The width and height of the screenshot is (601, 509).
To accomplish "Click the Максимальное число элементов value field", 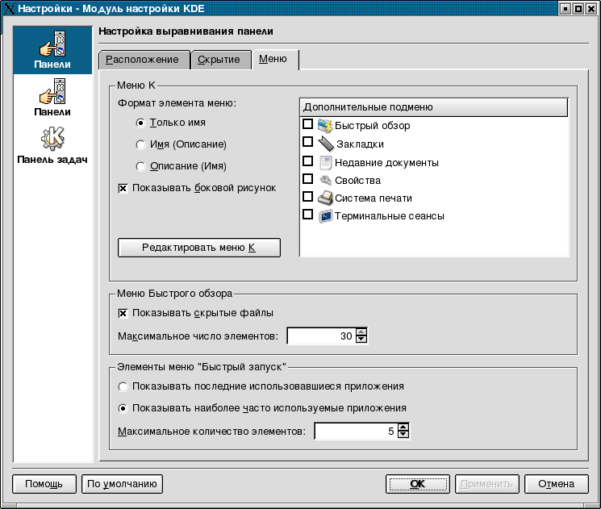I will [x=321, y=336].
